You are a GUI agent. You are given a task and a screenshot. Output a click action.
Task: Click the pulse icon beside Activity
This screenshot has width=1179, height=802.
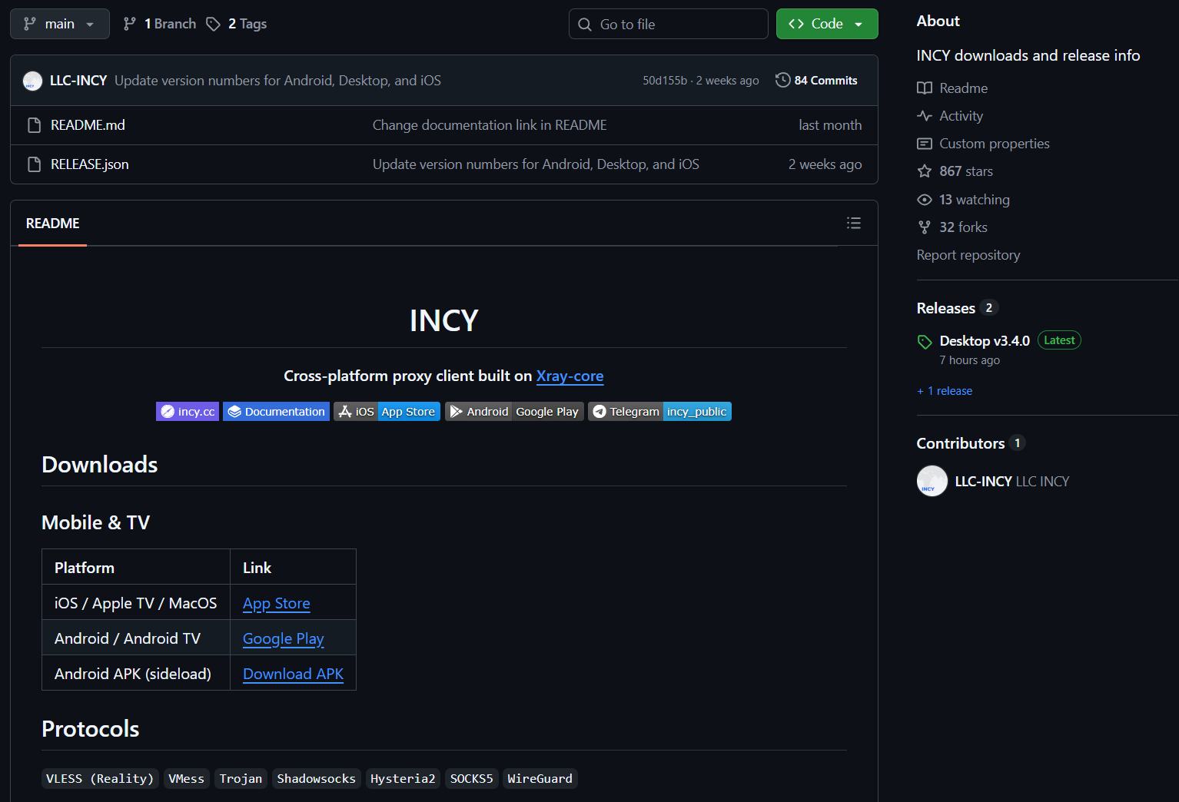[925, 116]
